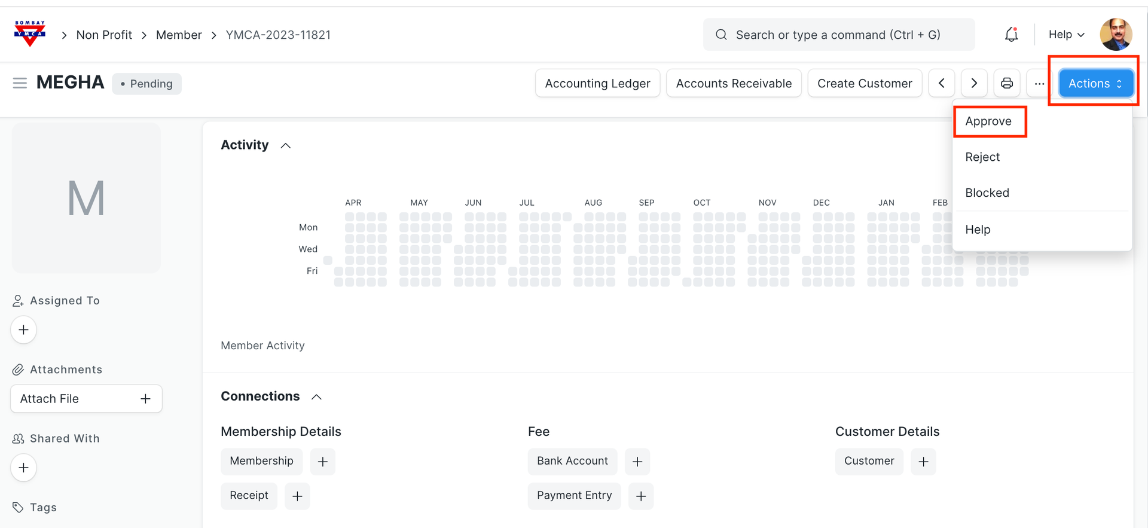This screenshot has height=528, width=1148.
Task: Click the Bombay YMCA logo
Action: (x=29, y=34)
